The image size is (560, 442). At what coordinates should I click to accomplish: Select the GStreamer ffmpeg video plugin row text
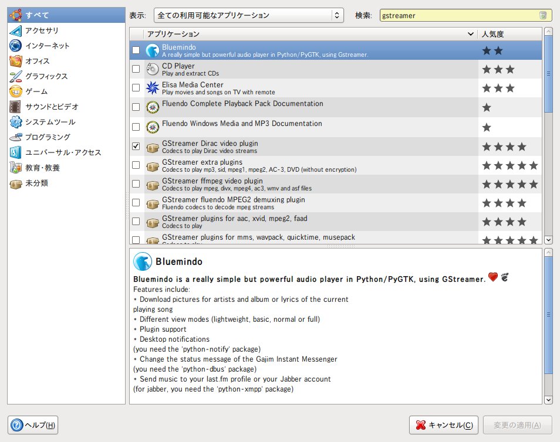click(x=237, y=185)
